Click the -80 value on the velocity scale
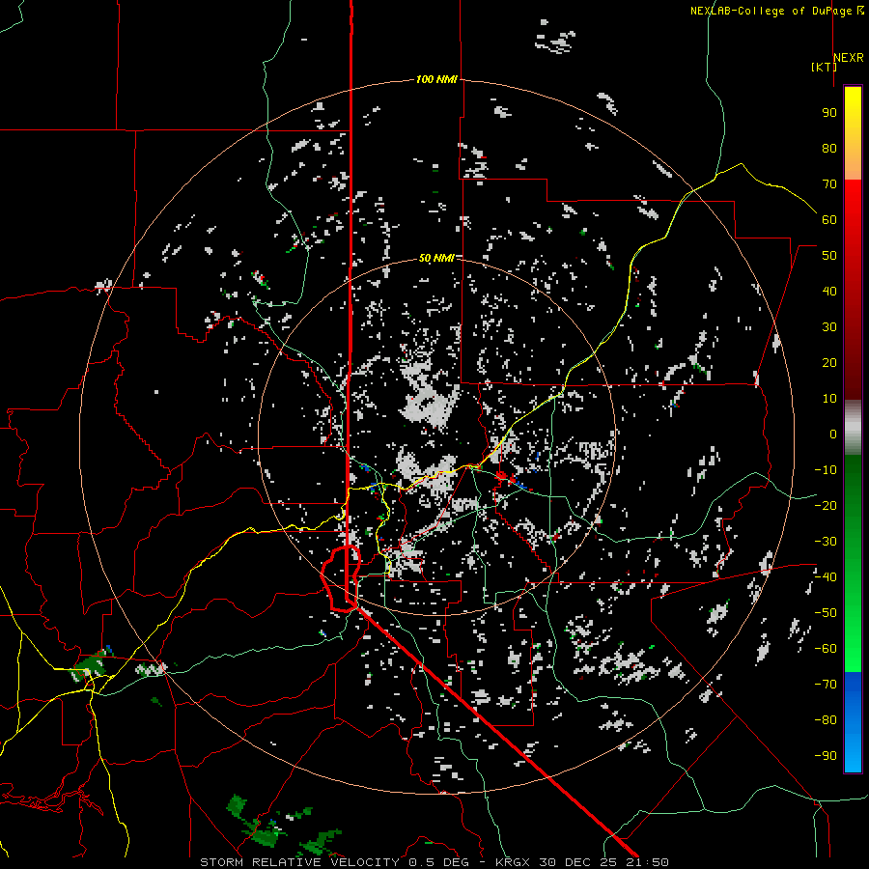The image size is (869, 869). coord(826,720)
